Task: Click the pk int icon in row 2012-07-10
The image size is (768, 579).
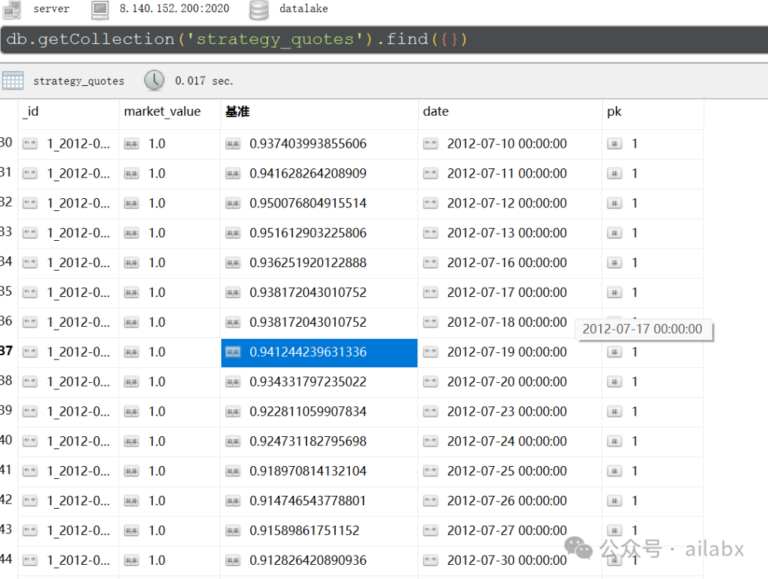Action: (614, 144)
